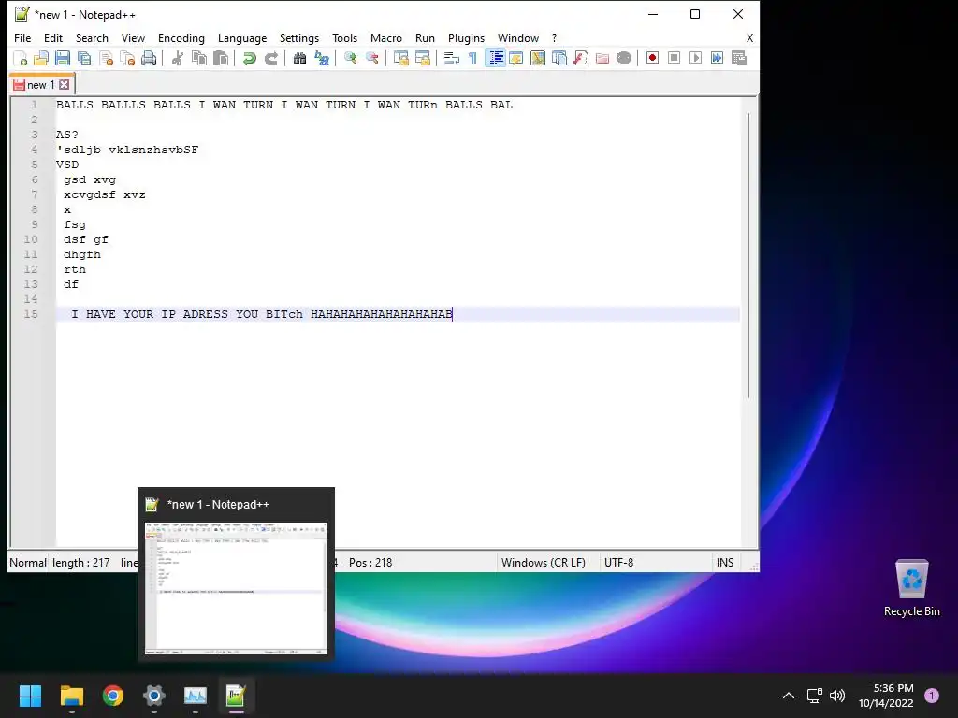Open the View menu
958x718 pixels.
133,37
